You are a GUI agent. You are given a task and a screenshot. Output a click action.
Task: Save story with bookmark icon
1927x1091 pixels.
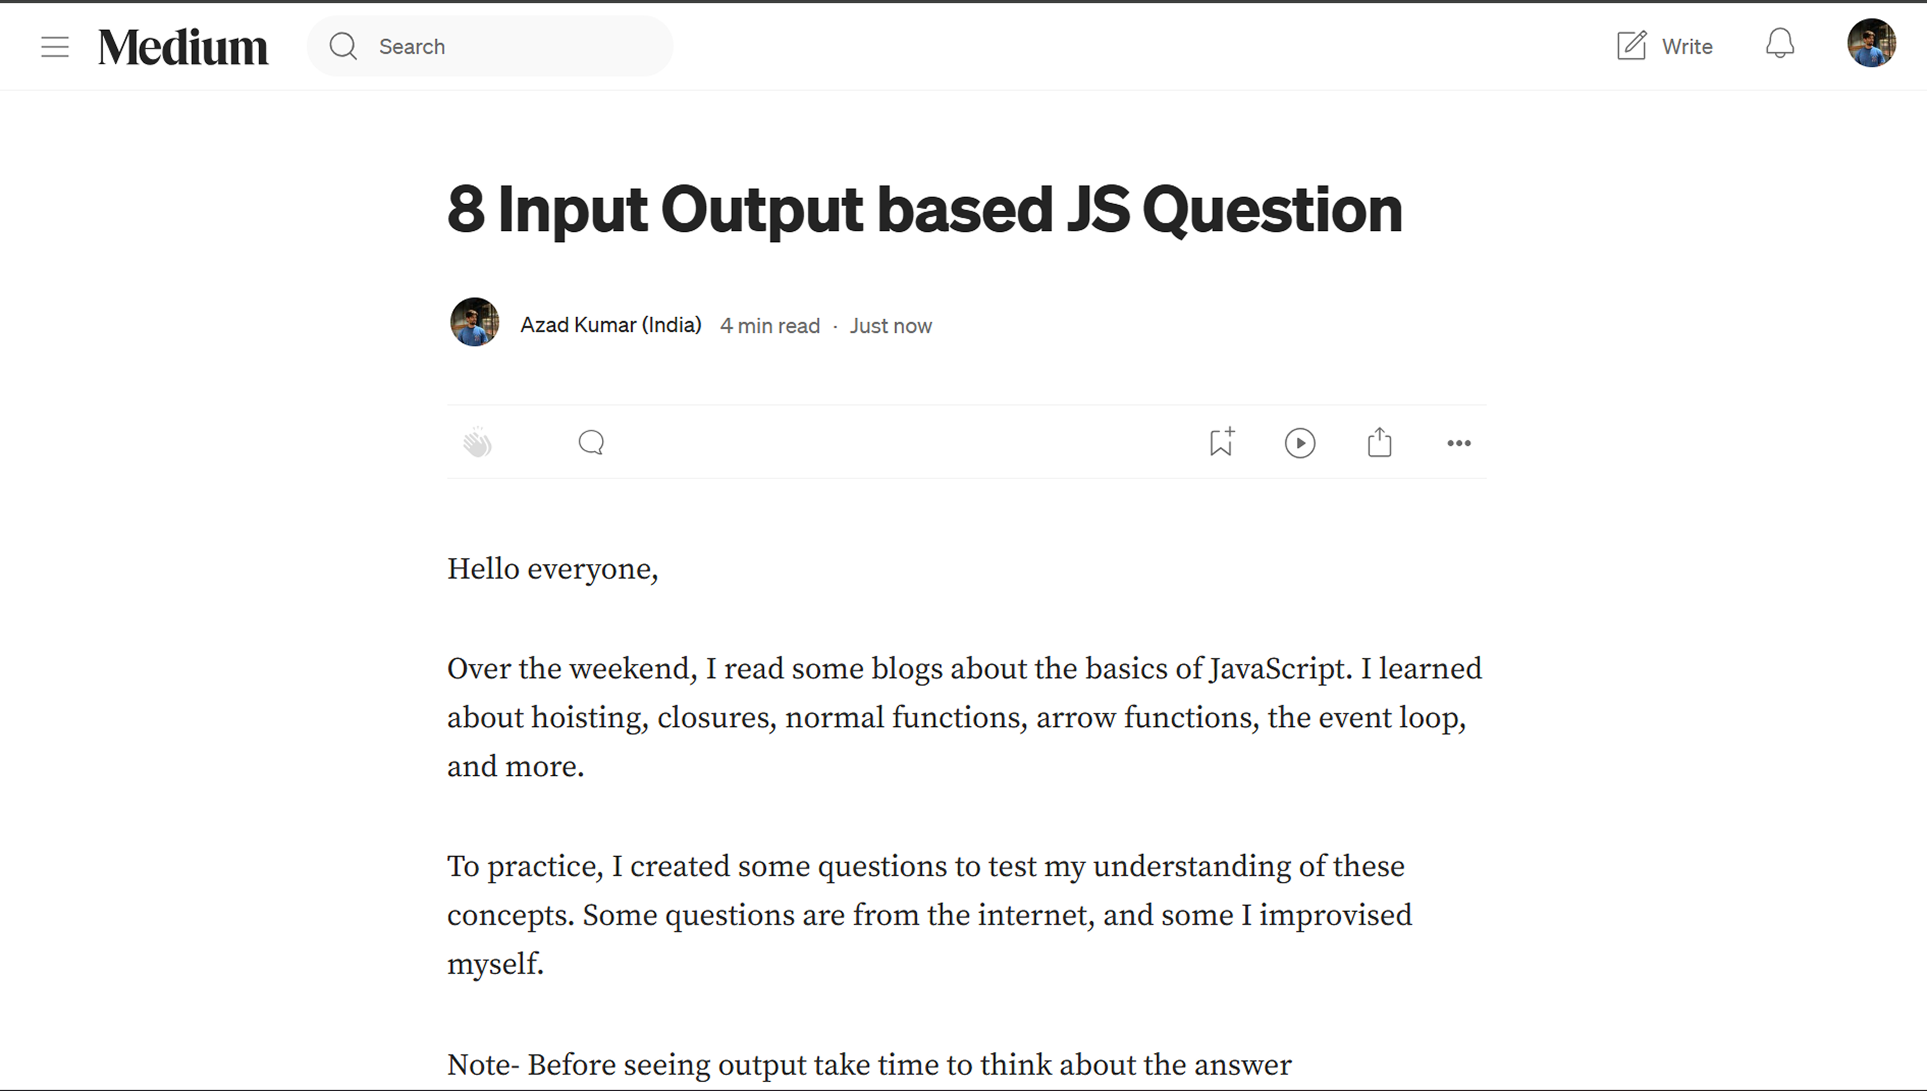pyautogui.click(x=1222, y=443)
